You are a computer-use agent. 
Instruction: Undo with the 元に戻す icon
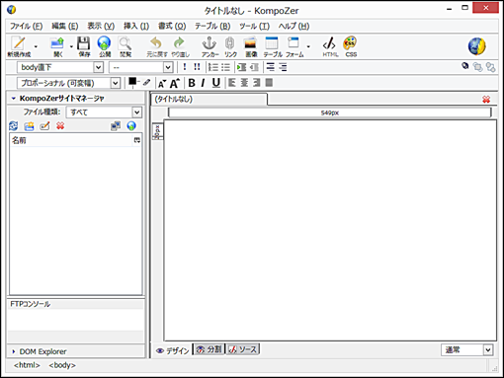coord(156,46)
